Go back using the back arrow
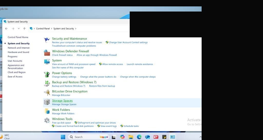Screen dimensions: 263x140 pyautogui.click(x=6, y=29)
